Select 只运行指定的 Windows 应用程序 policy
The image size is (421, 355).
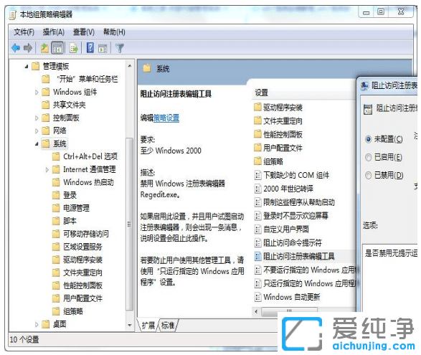tap(310, 283)
